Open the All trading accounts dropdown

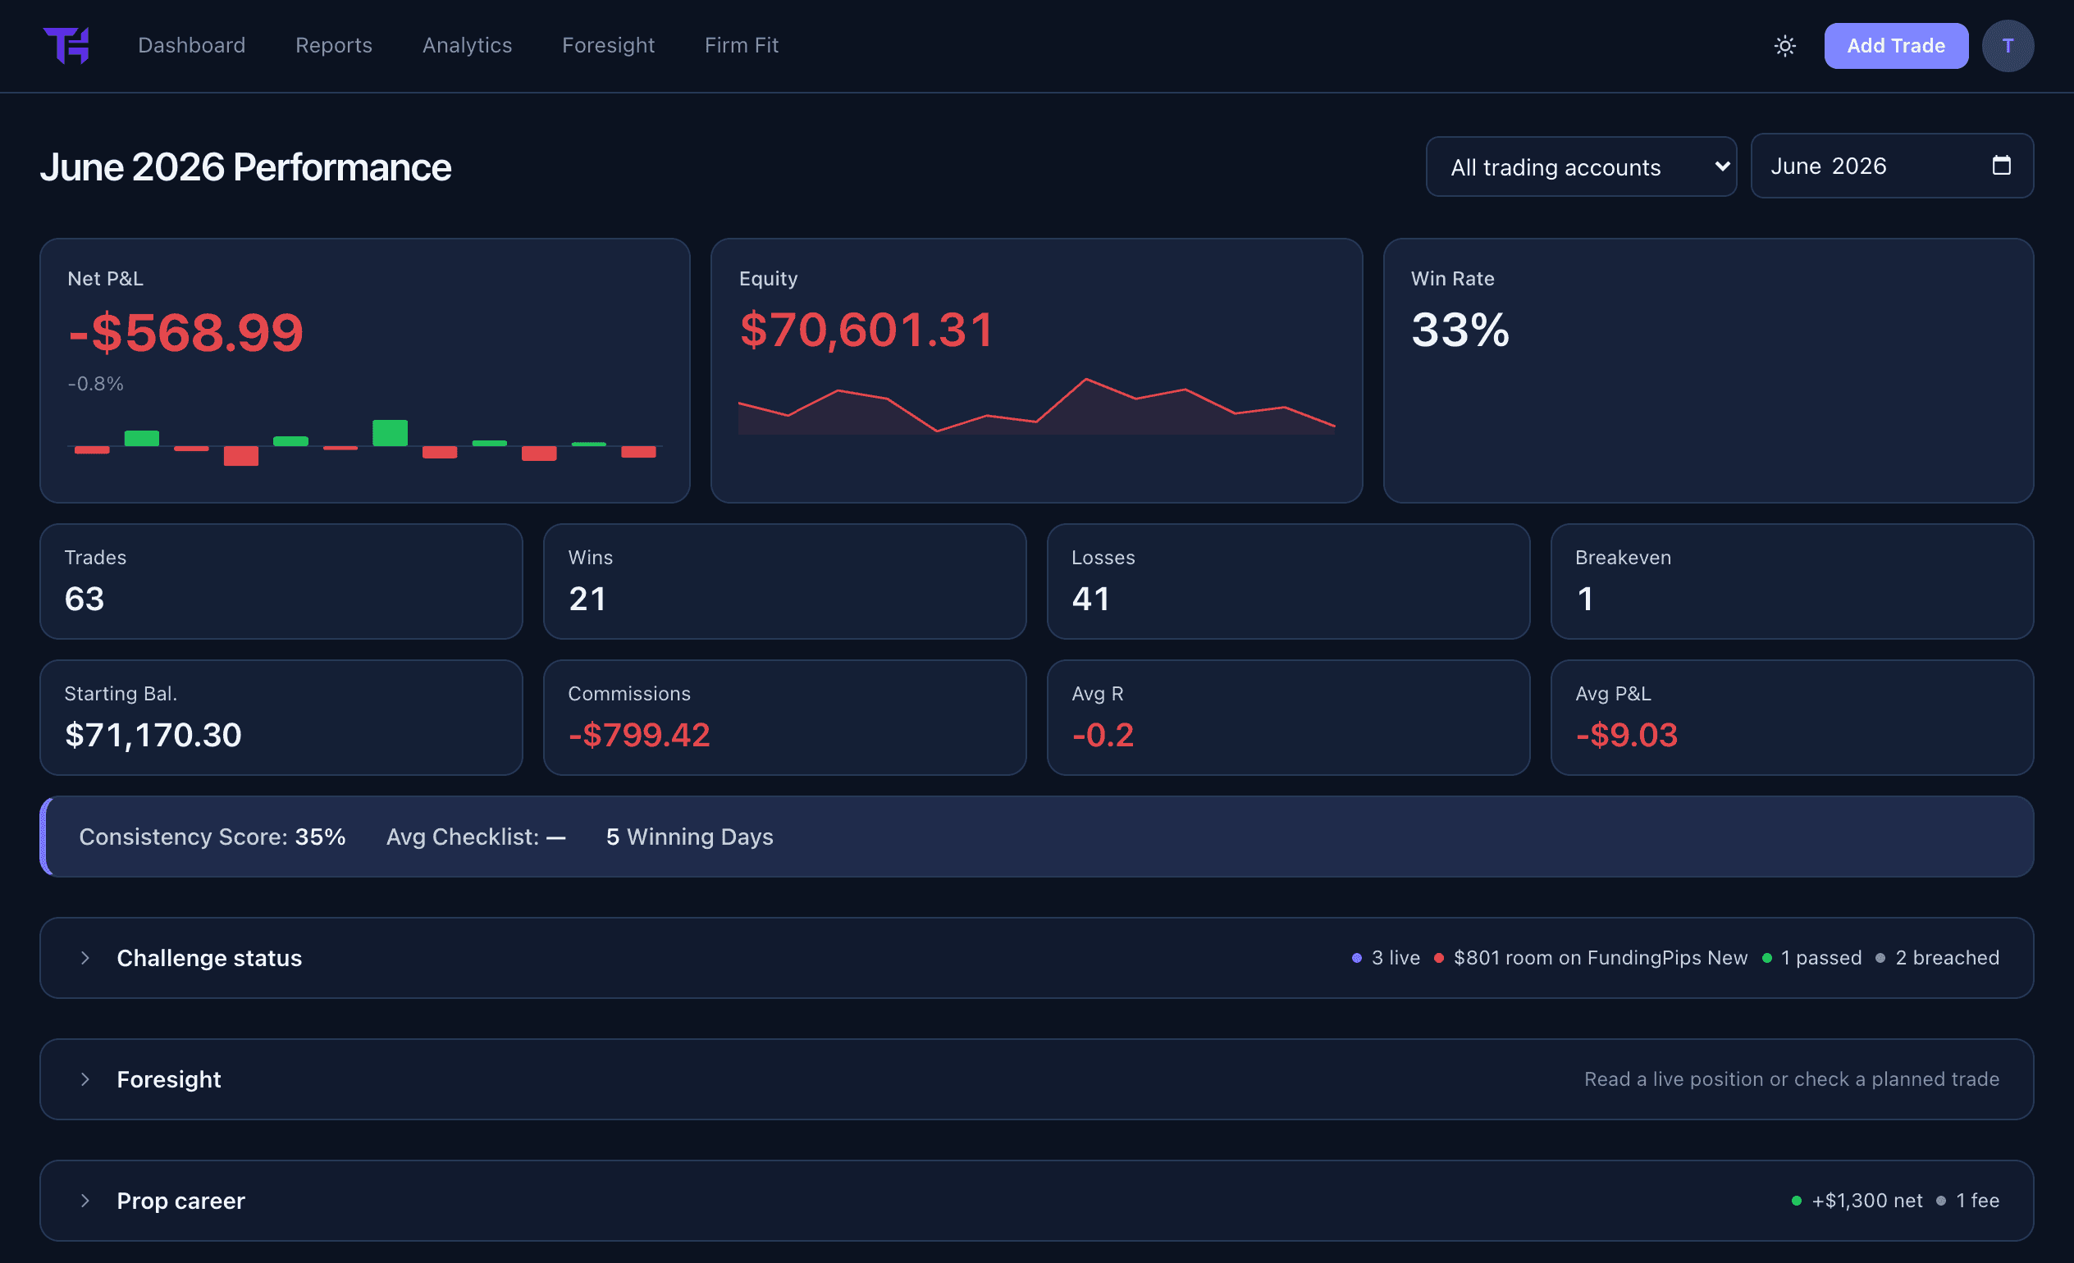1581,166
